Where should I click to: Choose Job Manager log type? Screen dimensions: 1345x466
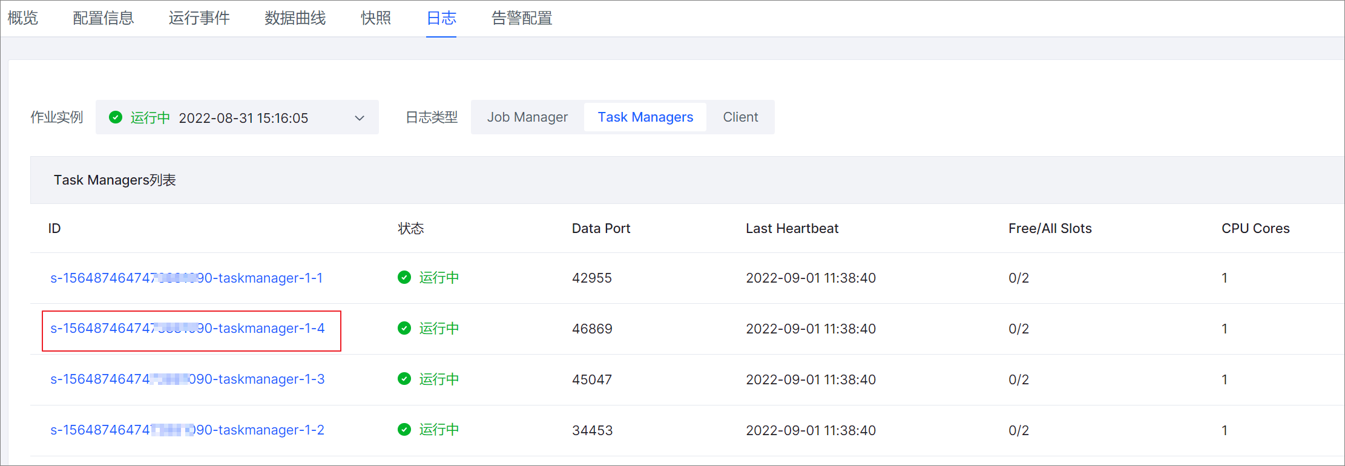527,117
